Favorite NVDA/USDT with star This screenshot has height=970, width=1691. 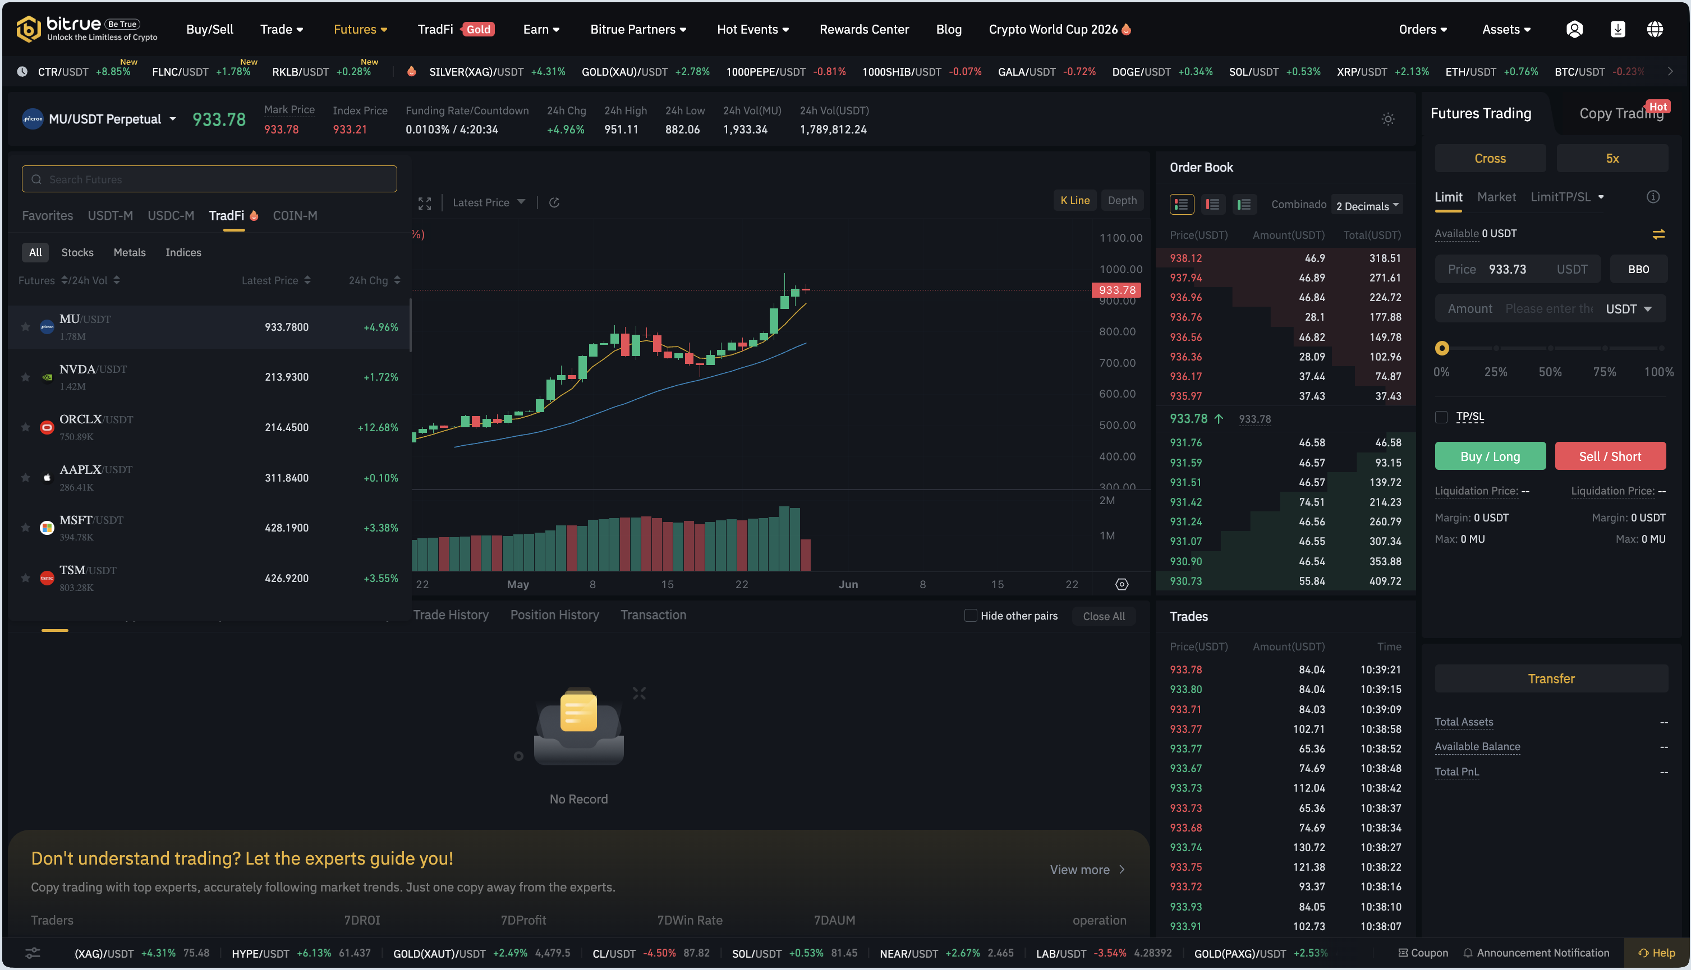coord(25,377)
